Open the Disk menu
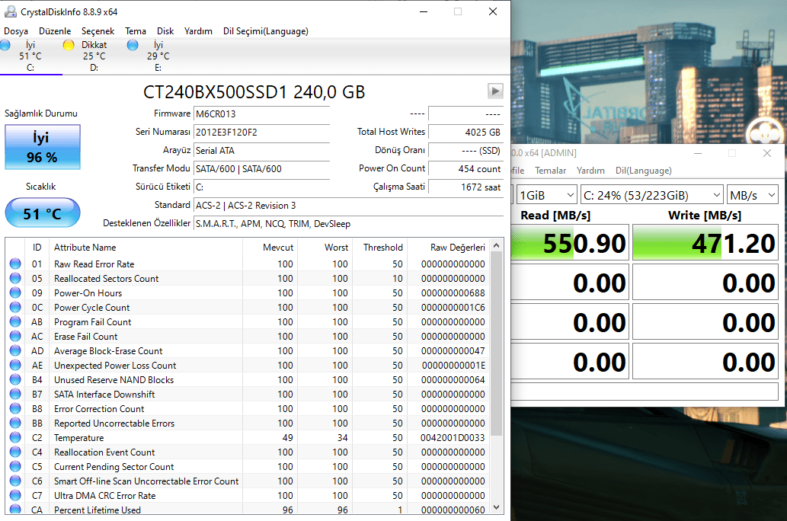Image resolution: width=787 pixels, height=521 pixels. tap(165, 31)
